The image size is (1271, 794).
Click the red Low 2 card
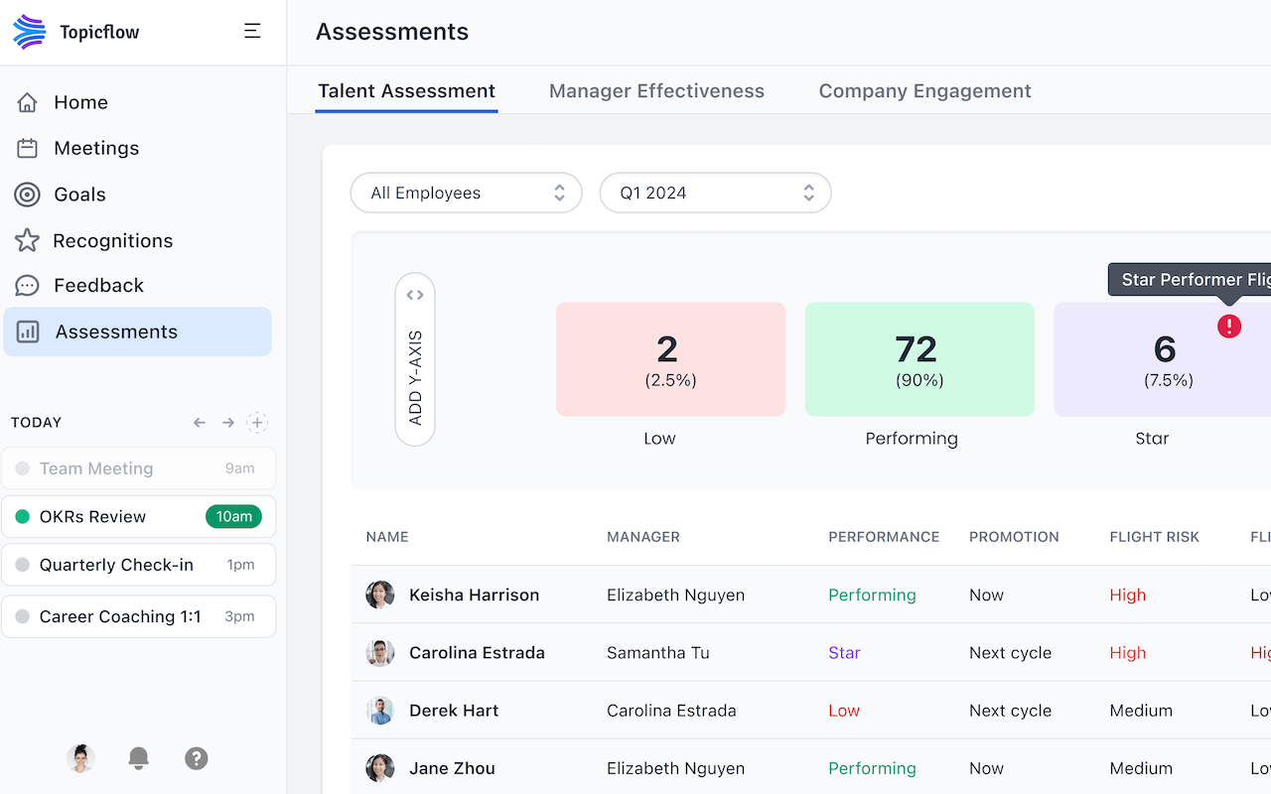click(670, 359)
